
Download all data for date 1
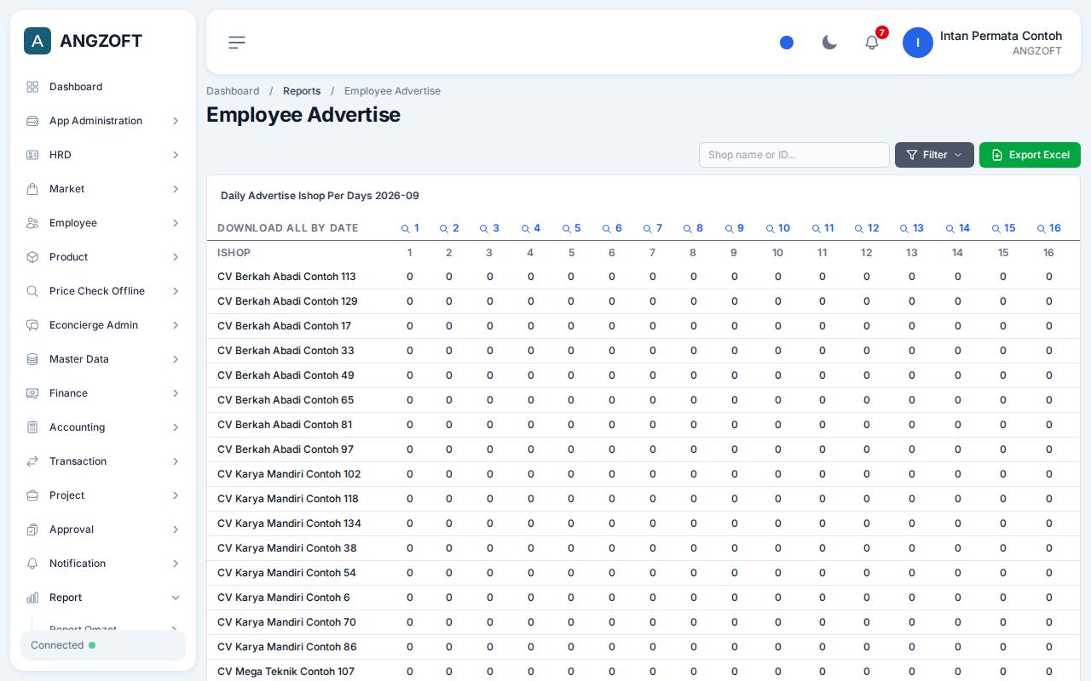pyautogui.click(x=410, y=228)
